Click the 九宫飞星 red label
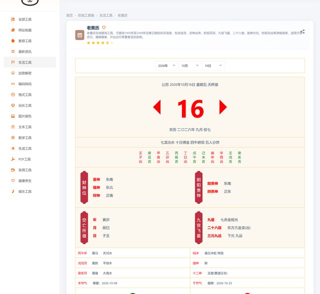This screenshot has width=320, height=294. (x=199, y=227)
